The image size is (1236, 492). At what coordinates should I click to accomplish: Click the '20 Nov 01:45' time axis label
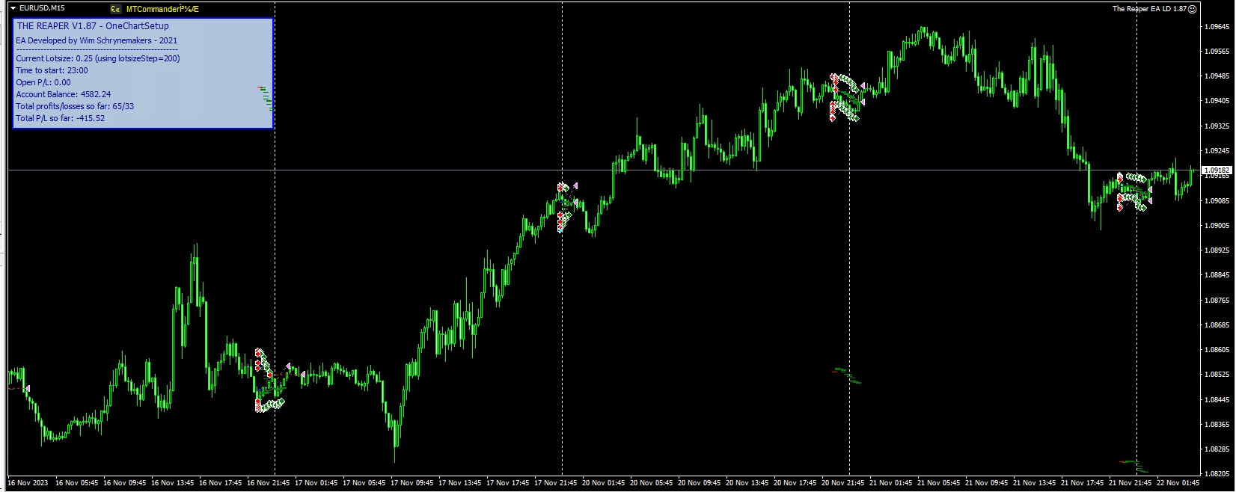pyautogui.click(x=603, y=482)
